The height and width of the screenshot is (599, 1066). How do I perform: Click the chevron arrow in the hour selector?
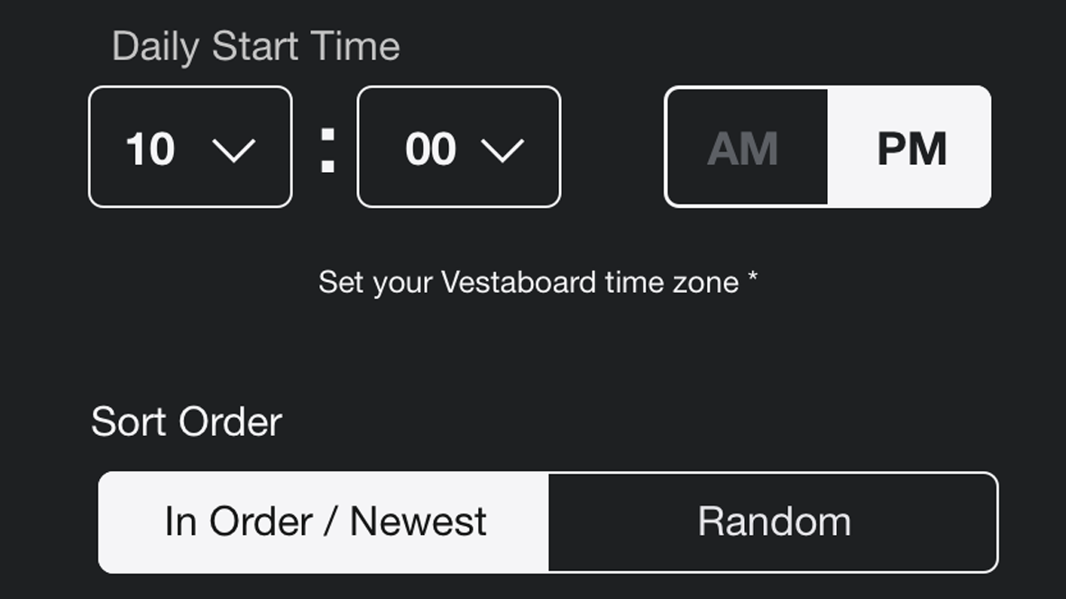[x=234, y=150]
